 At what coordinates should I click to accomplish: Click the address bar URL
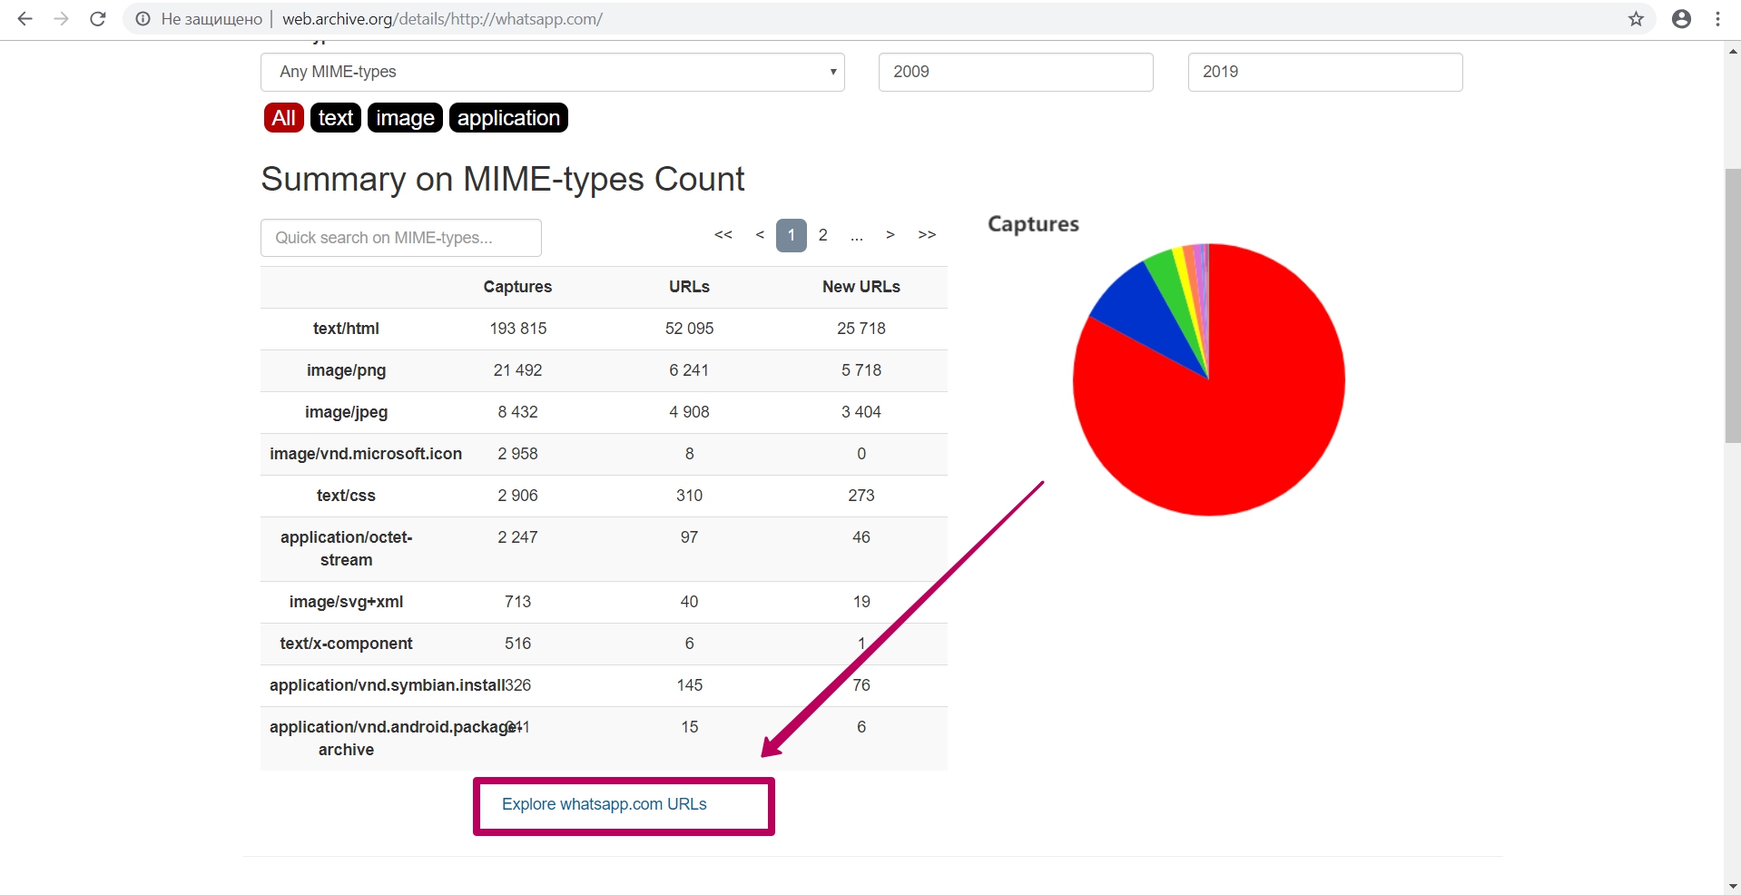[442, 19]
